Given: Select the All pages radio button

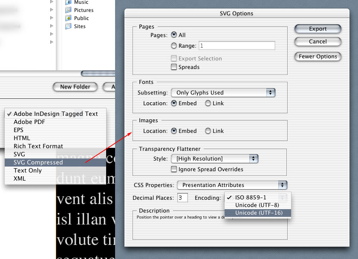Looking at the screenshot, I should pos(174,35).
